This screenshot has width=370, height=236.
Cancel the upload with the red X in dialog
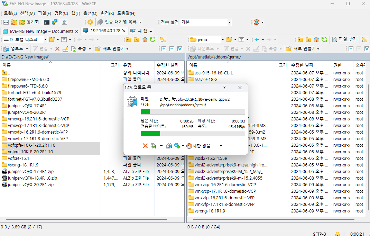click(x=145, y=146)
